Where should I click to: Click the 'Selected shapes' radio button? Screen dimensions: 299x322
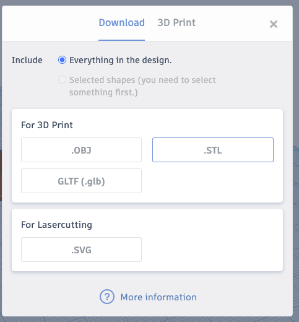(62, 80)
